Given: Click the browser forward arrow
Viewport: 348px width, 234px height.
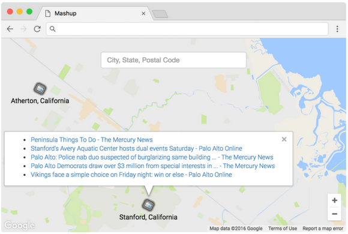Looking at the screenshot, I should pyautogui.click(x=23, y=29).
